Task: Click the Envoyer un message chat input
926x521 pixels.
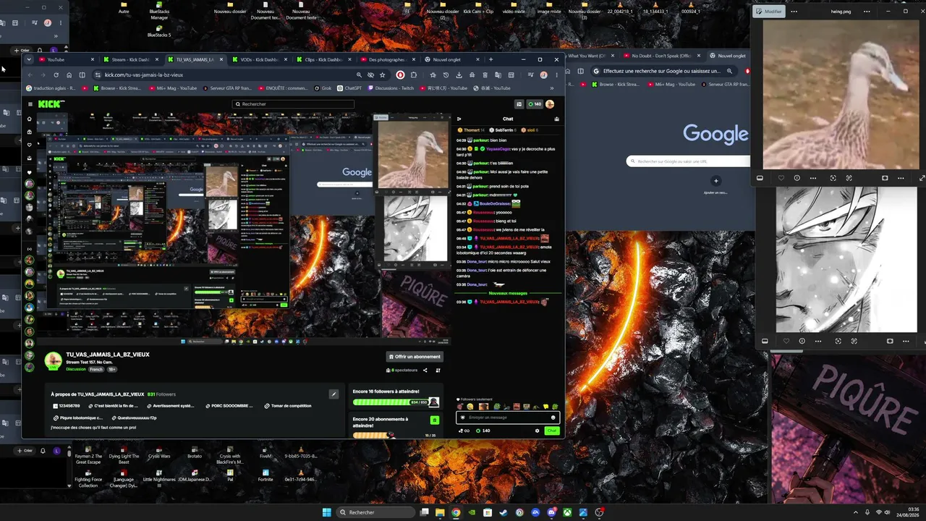Action: (507, 418)
